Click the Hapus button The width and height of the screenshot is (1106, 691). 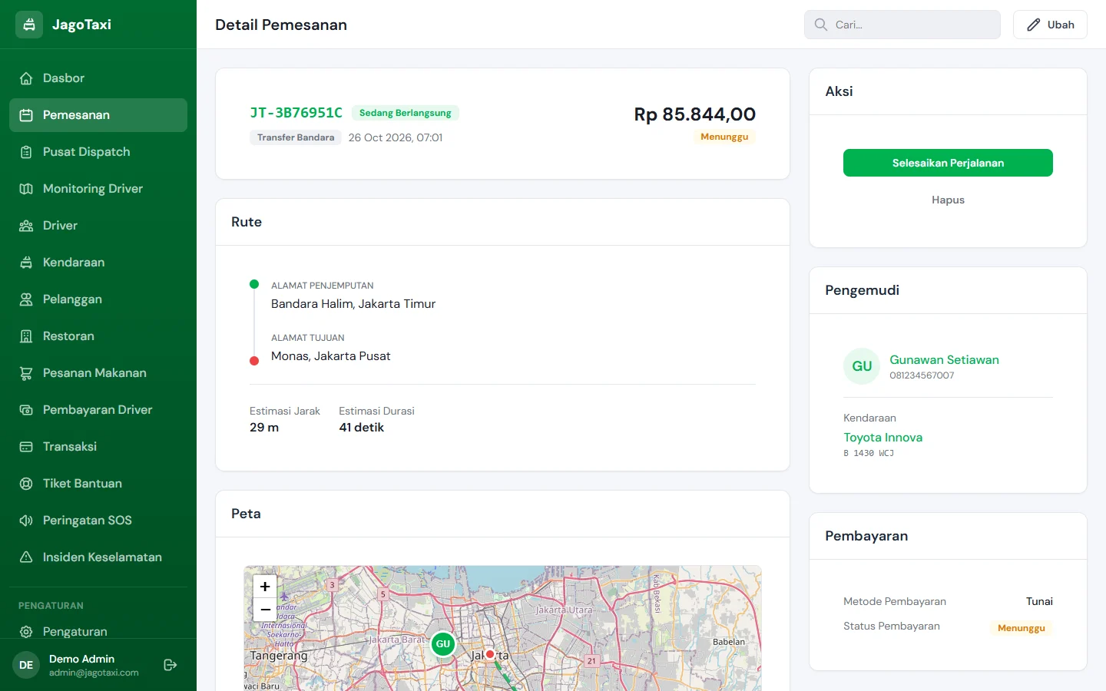coord(948,200)
